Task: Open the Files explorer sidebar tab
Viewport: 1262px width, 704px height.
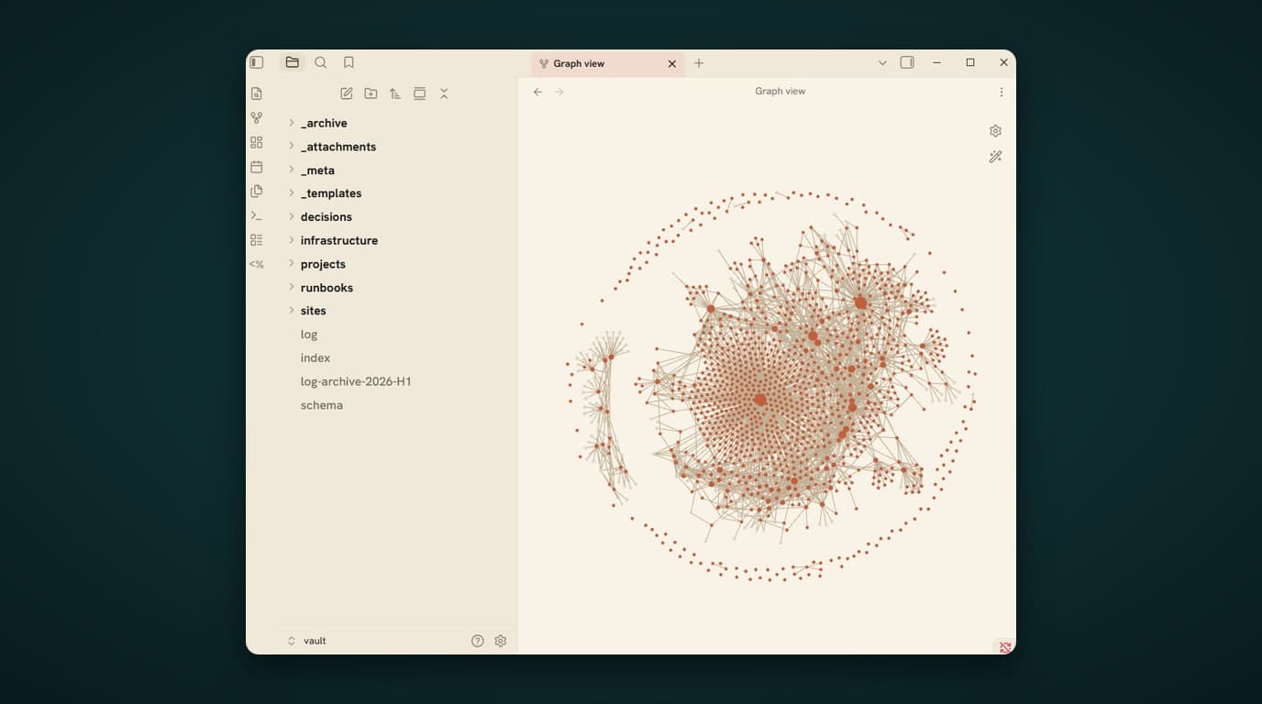Action: click(292, 62)
